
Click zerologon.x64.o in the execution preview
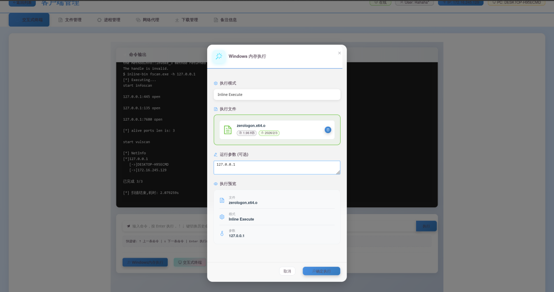click(243, 203)
